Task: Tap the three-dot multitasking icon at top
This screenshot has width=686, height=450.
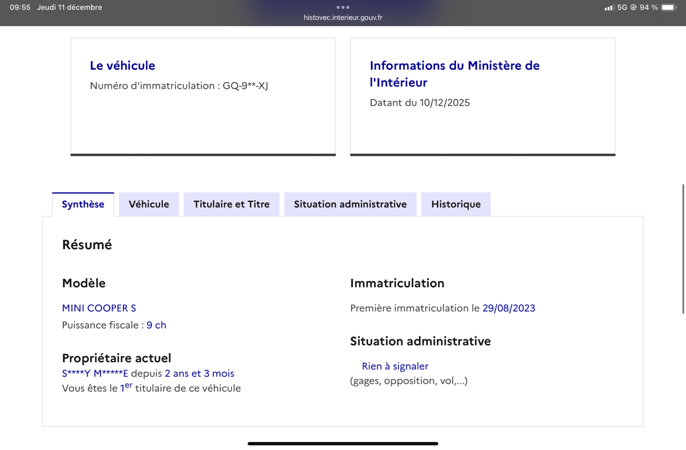Action: point(343,7)
